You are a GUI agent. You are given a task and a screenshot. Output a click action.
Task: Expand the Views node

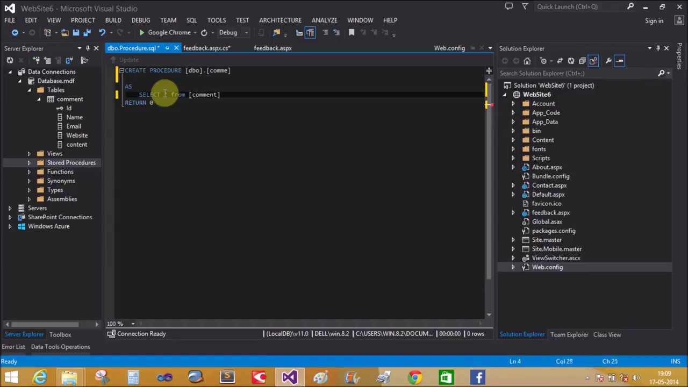coord(29,154)
